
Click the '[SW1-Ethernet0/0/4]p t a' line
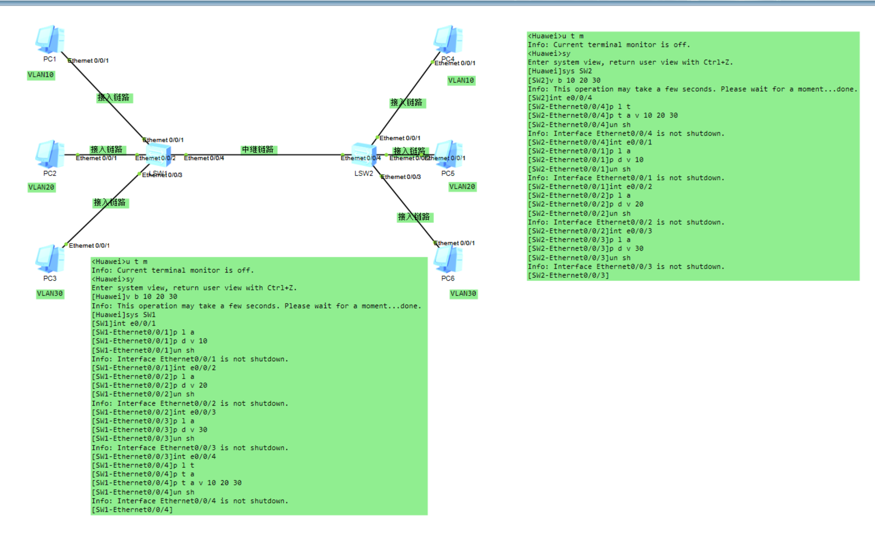(x=143, y=475)
